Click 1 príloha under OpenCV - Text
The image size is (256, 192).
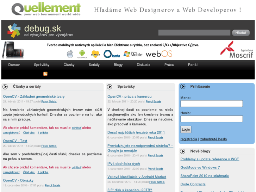tap(43, 172)
